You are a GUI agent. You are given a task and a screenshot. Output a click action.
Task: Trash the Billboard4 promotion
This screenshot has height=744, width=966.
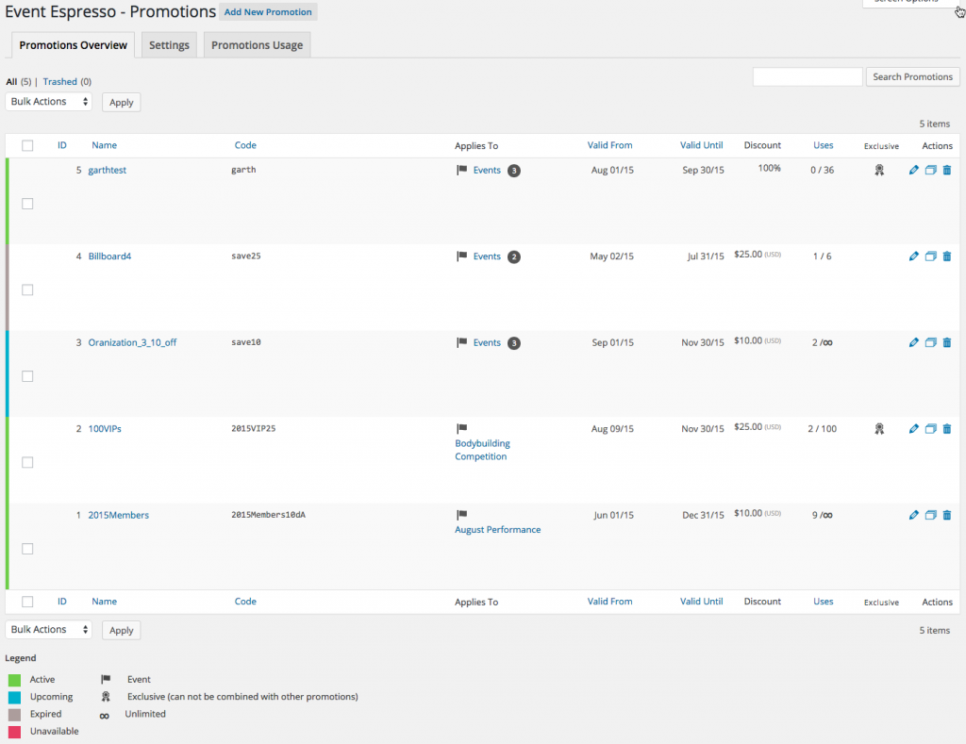pyautogui.click(x=947, y=256)
